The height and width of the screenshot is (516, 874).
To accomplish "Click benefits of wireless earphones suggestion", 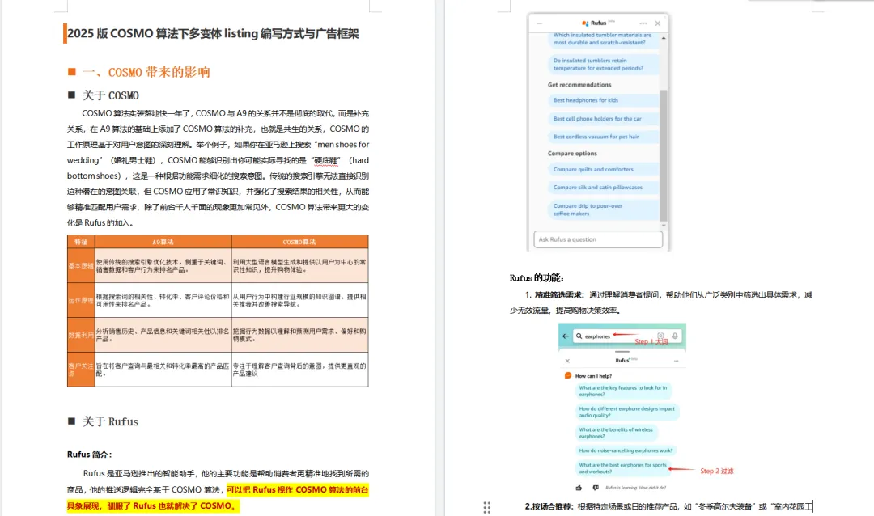I will click(x=617, y=433).
